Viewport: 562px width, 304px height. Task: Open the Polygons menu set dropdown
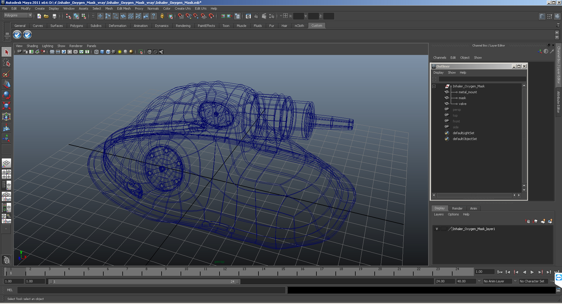pos(18,15)
